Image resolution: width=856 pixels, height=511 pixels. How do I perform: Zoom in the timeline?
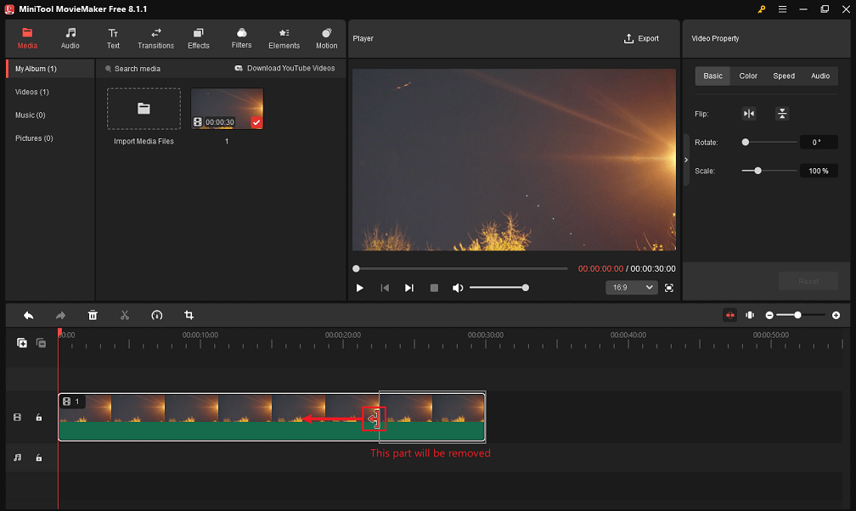point(836,316)
